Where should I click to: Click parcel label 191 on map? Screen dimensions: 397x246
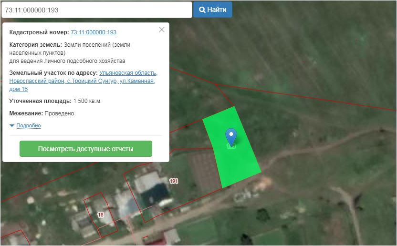[x=174, y=181]
